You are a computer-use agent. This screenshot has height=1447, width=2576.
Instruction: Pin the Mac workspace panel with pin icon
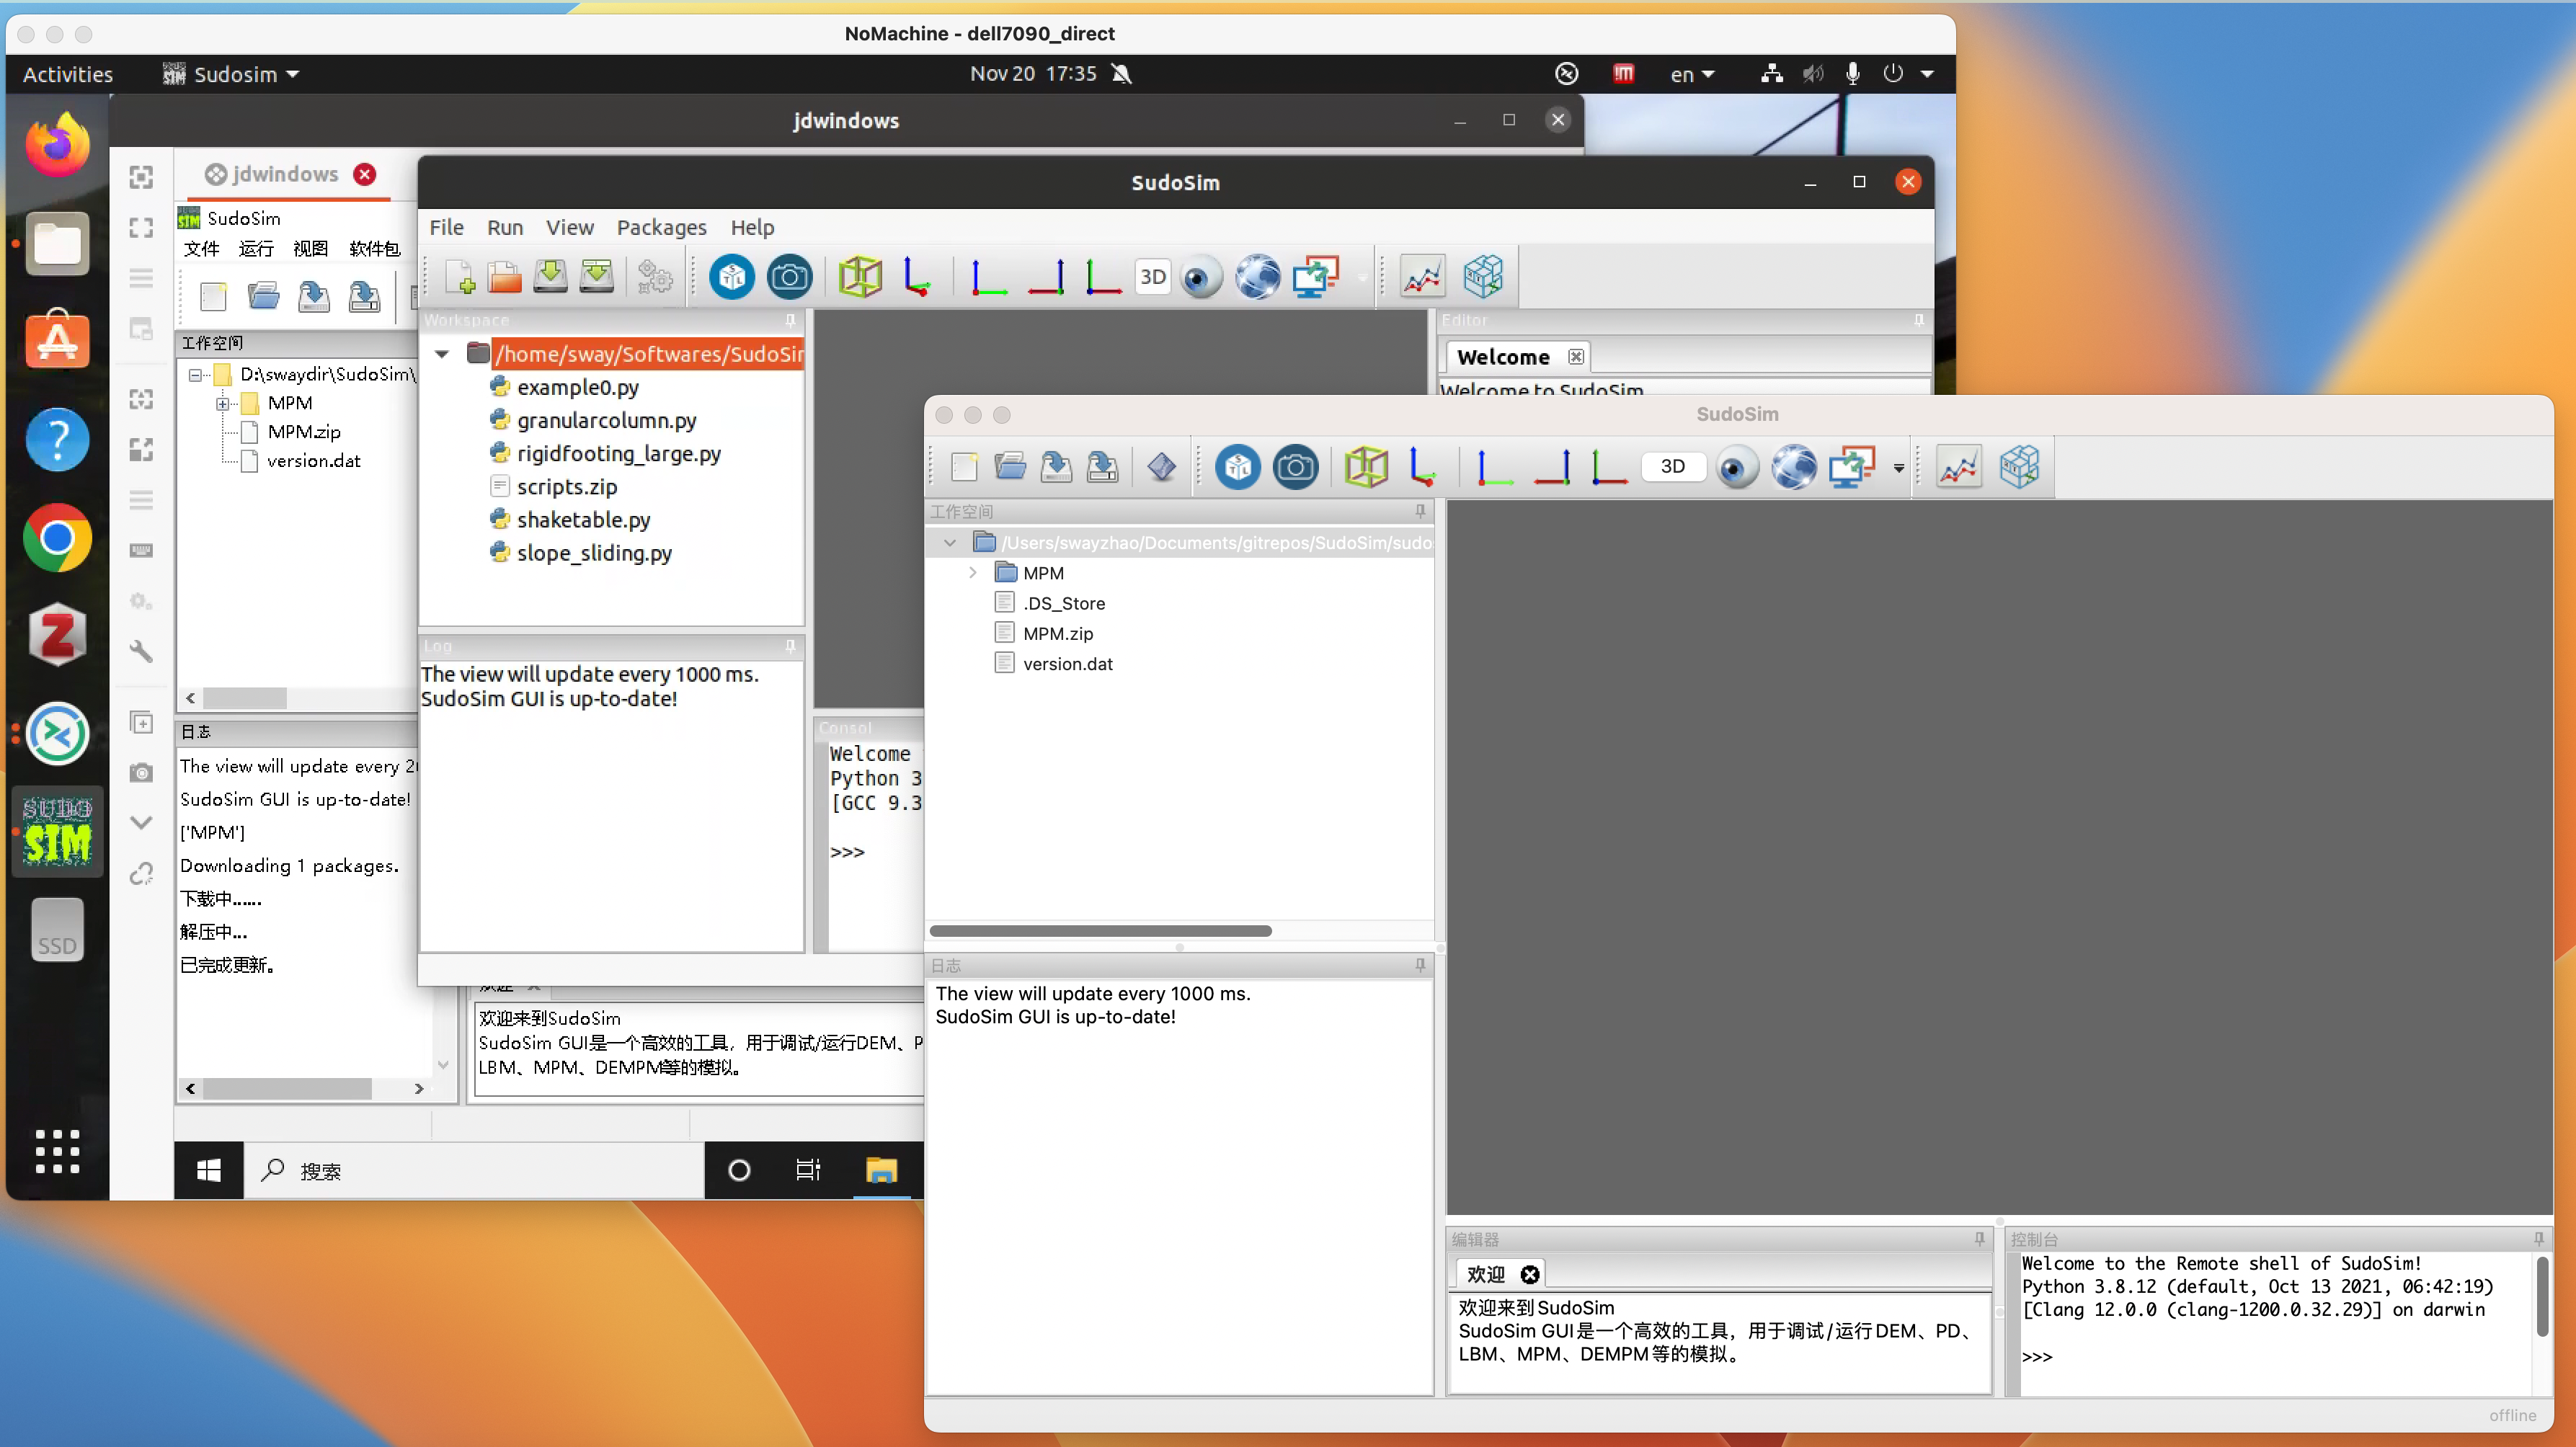(1420, 511)
